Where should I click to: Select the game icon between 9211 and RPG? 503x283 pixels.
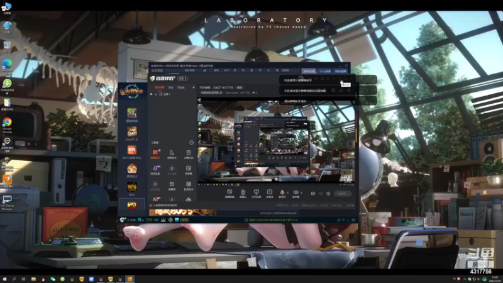(132, 169)
